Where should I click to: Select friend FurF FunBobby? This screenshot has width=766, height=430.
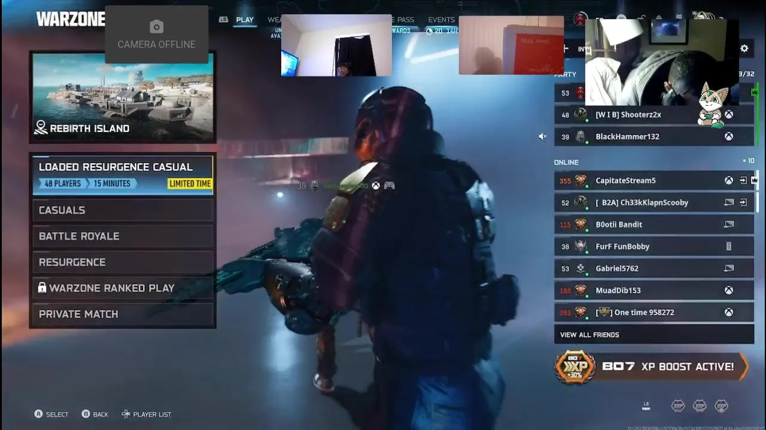coord(654,247)
